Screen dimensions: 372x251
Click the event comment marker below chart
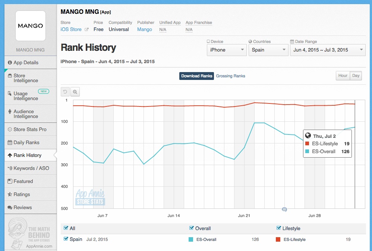point(284,210)
